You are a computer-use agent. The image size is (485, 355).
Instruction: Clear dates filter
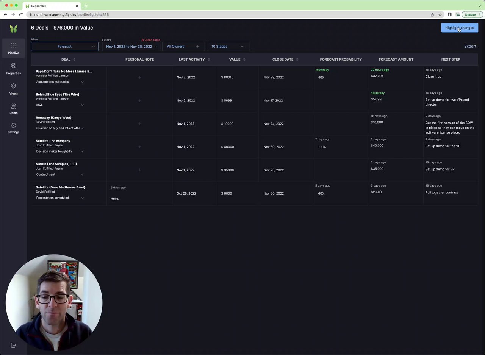pyautogui.click(x=151, y=40)
